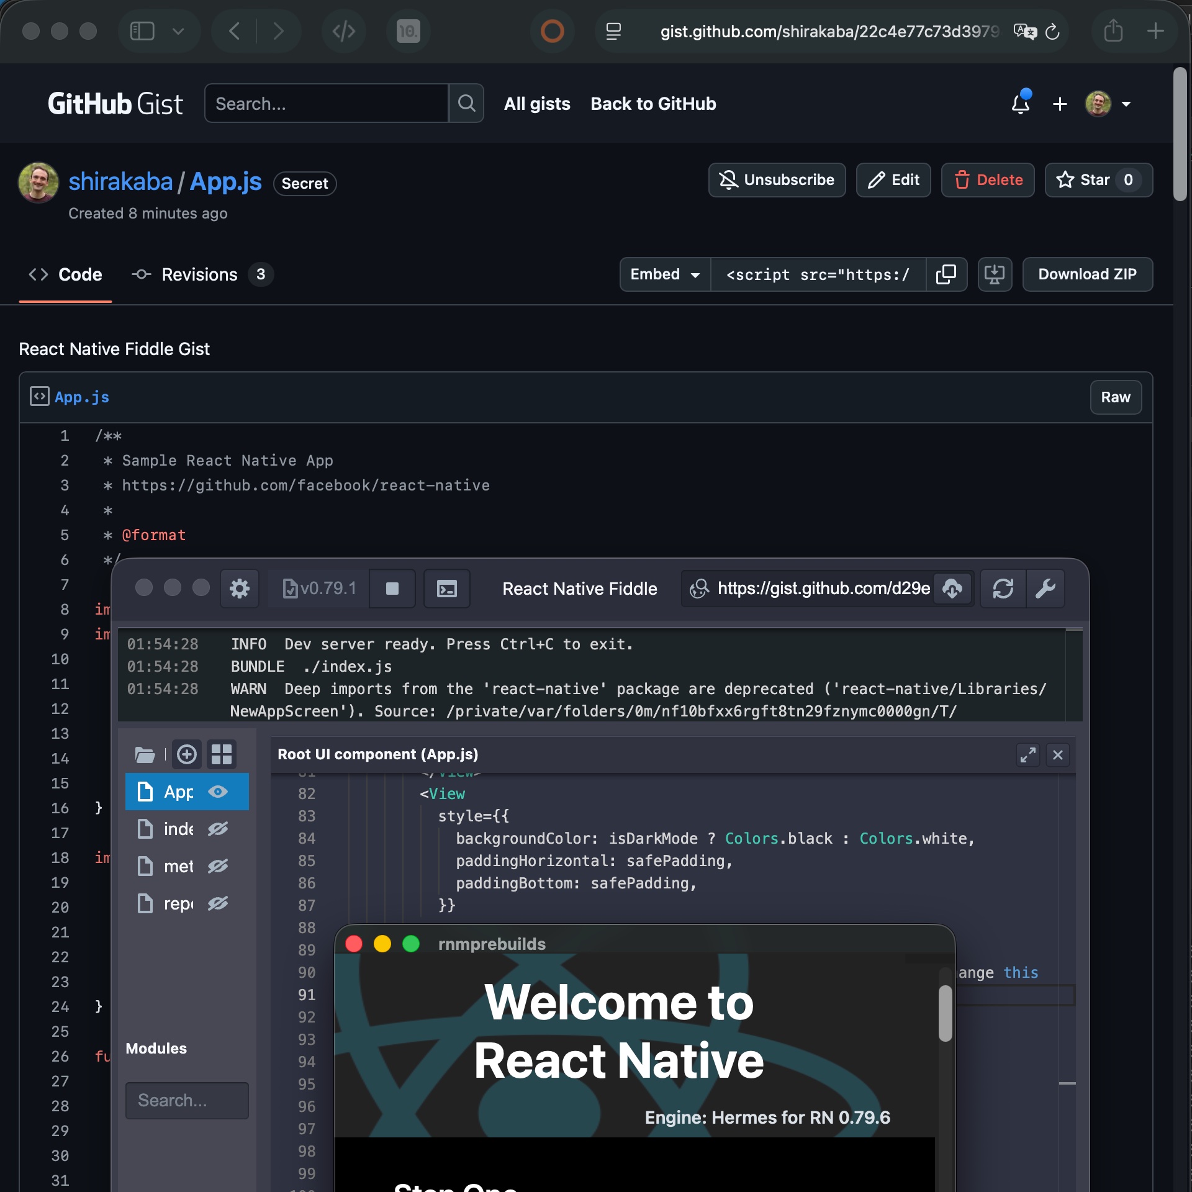Submit the gist search magnifier button

(x=466, y=103)
